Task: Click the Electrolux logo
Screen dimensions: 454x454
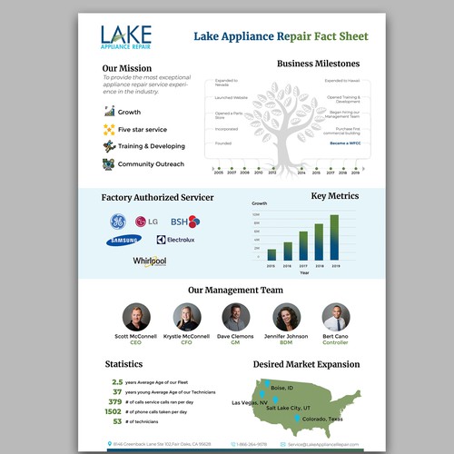Action: [x=175, y=240]
